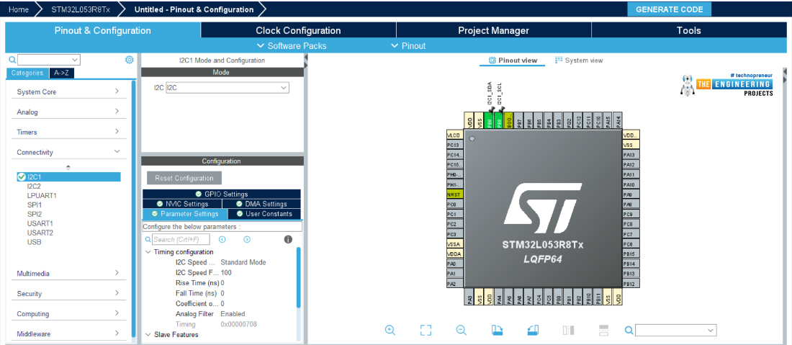Switch to System view
The width and height of the screenshot is (792, 345).
(x=579, y=60)
